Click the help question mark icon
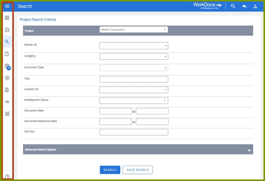Viewport: 265px width, 181px height. tap(7, 176)
